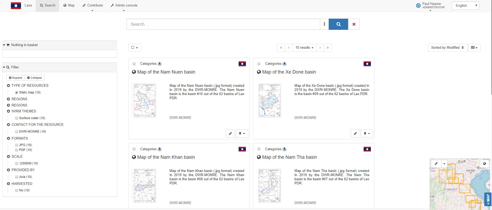Uncheck the Static map filter
Image resolution: width=492 pixels, height=210 pixels.
click(17, 92)
